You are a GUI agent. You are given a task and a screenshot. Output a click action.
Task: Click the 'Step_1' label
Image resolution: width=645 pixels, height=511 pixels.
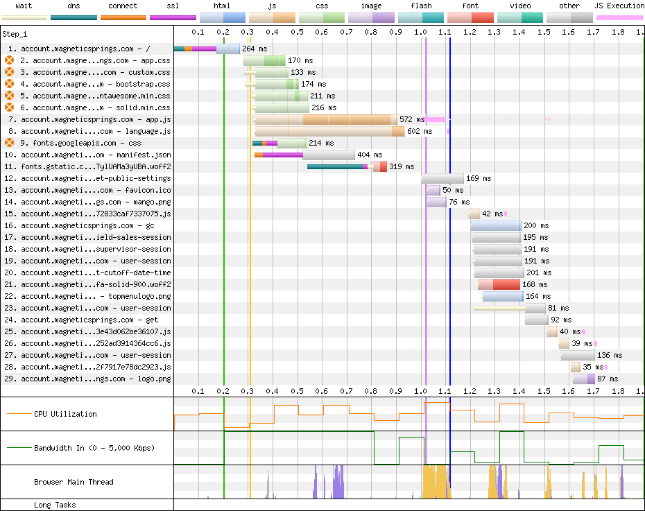point(15,34)
